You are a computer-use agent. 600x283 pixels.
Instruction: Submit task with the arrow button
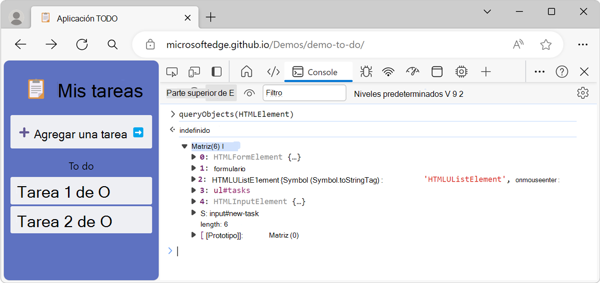138,132
